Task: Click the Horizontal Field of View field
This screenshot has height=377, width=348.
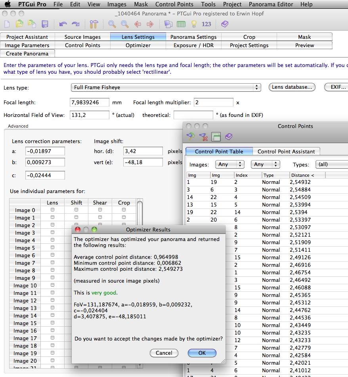Action: click(90, 115)
